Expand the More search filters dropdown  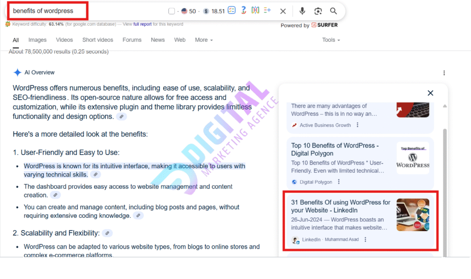(x=203, y=40)
